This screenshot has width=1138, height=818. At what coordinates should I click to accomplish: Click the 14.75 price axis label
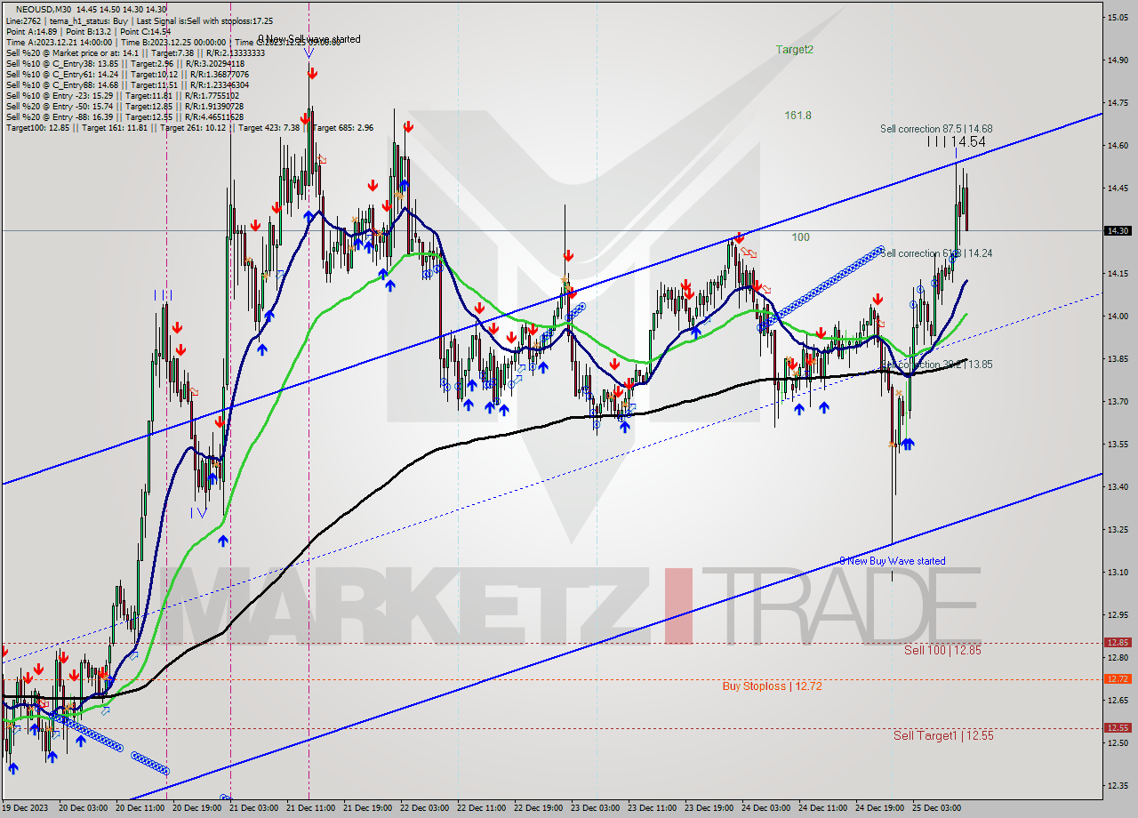1118,102
